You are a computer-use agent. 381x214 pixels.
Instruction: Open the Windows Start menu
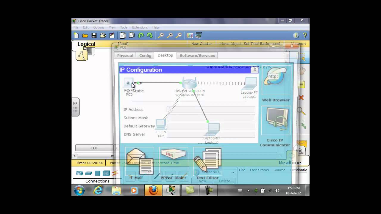pos(79,191)
